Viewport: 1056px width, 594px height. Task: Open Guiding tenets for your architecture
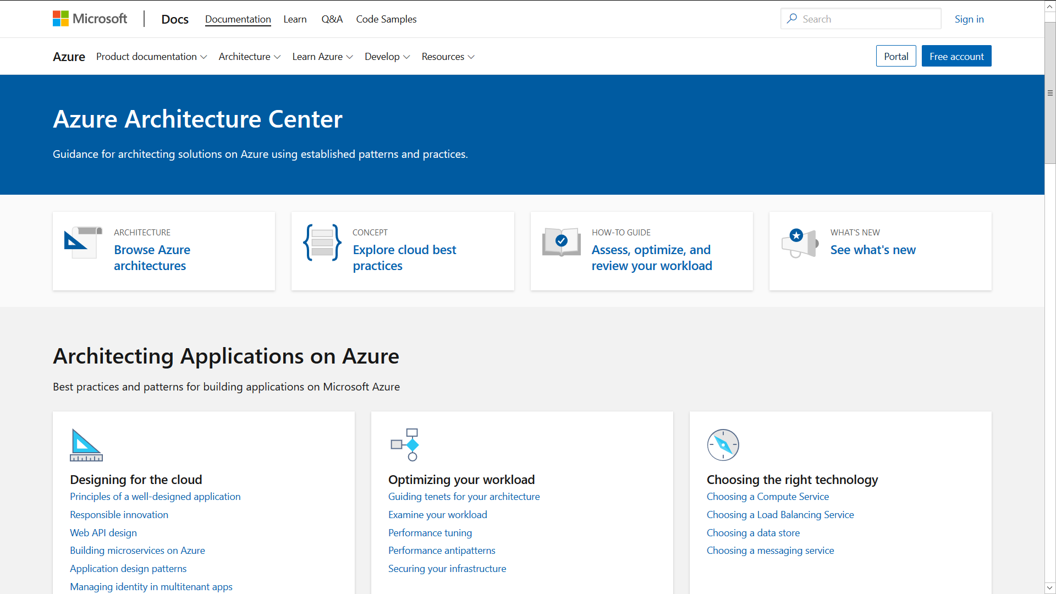pyautogui.click(x=464, y=497)
